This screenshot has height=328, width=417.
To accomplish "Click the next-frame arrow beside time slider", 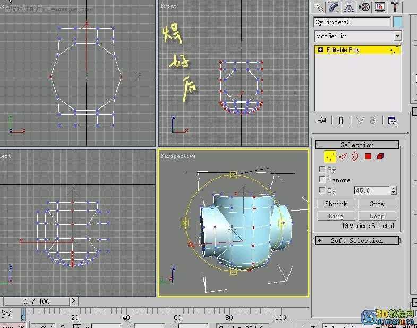I will coord(74,301).
